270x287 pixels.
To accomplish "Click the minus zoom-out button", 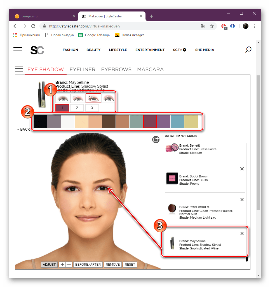I will [x=69, y=265].
